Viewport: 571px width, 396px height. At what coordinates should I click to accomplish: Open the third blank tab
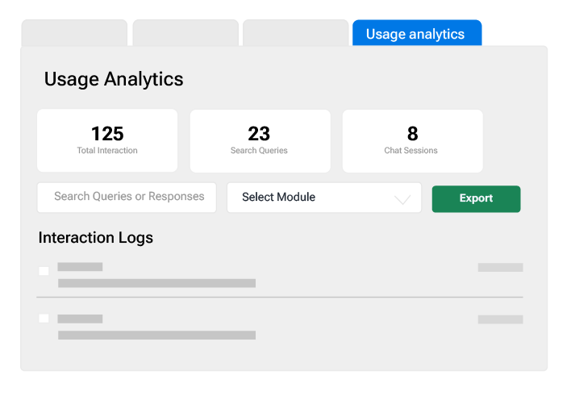pos(295,34)
